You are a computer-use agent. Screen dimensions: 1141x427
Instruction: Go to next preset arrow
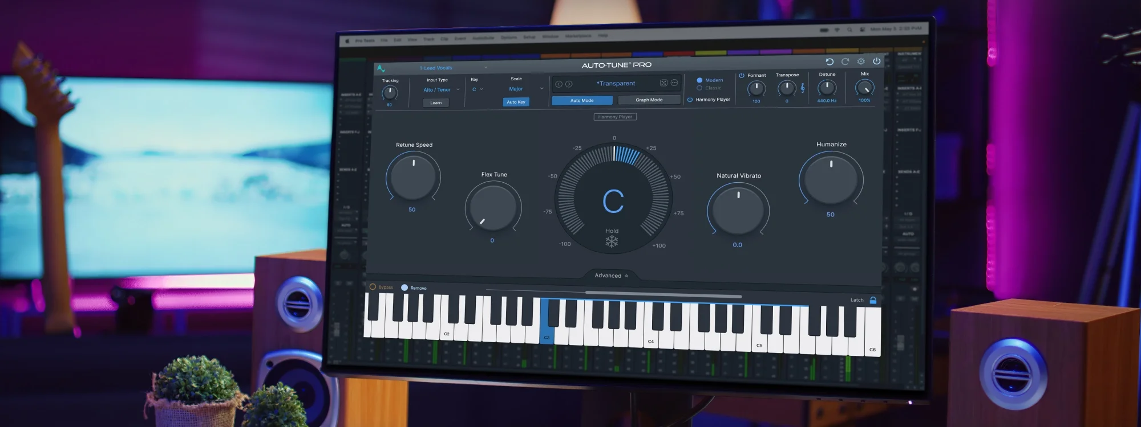[569, 84]
